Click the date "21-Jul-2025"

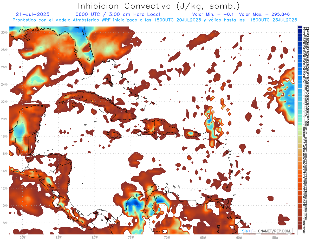[x=32, y=15]
